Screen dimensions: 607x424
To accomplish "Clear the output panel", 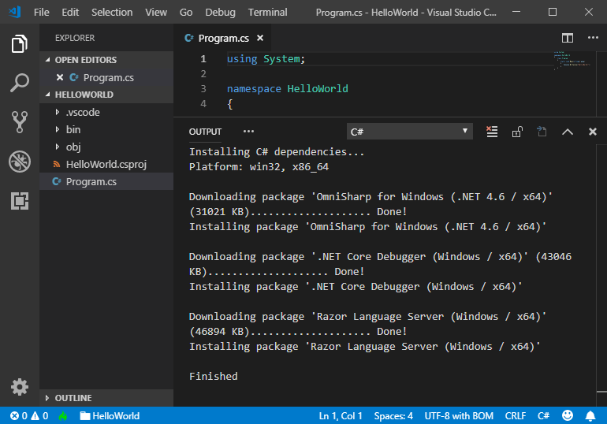I will (492, 132).
